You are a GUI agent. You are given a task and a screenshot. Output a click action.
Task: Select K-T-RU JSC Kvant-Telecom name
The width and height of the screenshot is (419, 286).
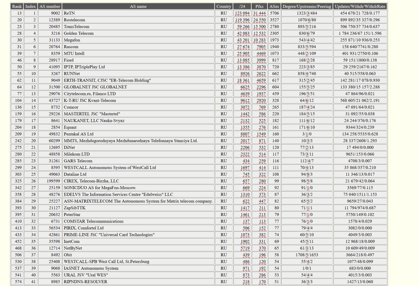[x=138, y=100]
